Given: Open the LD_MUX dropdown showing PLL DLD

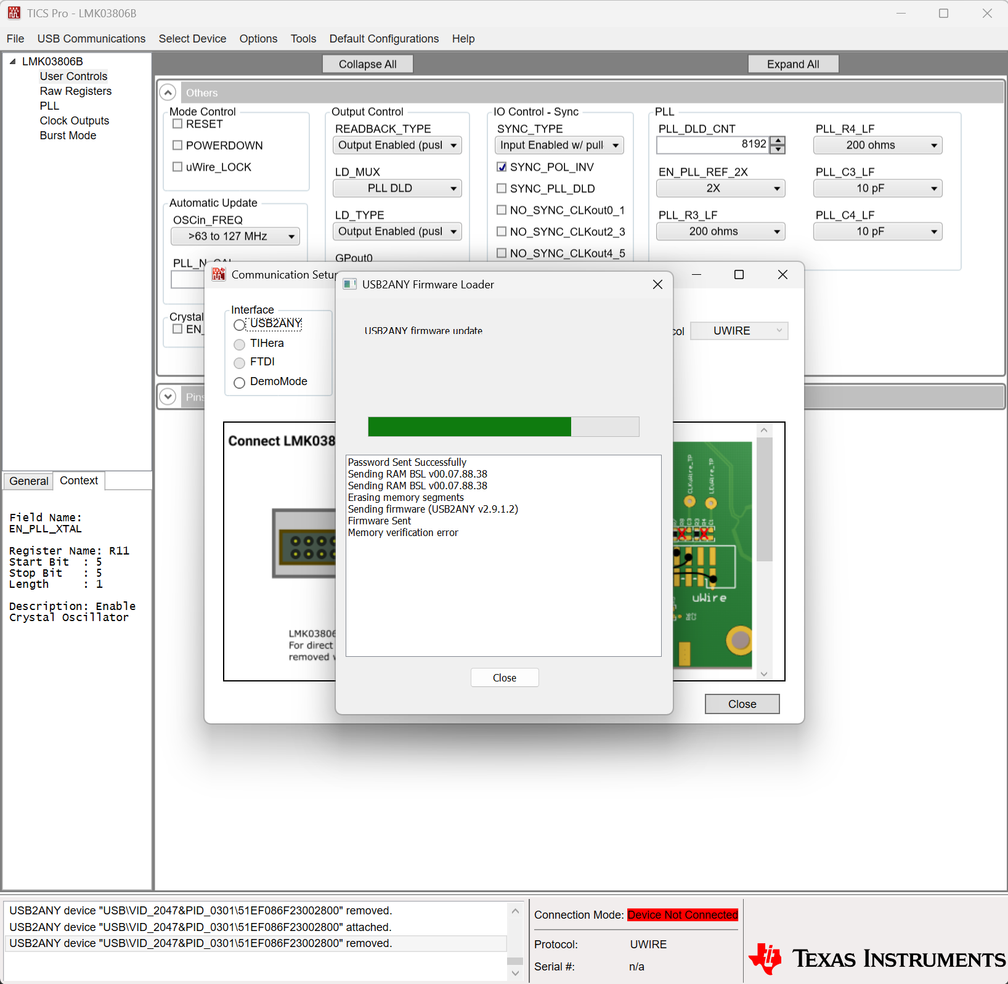Looking at the screenshot, I should click(397, 189).
